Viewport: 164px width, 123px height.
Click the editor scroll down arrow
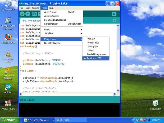[x=118, y=90]
